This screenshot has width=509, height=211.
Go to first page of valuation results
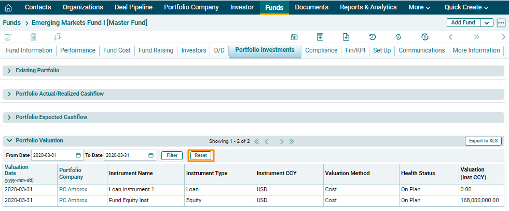point(256,141)
